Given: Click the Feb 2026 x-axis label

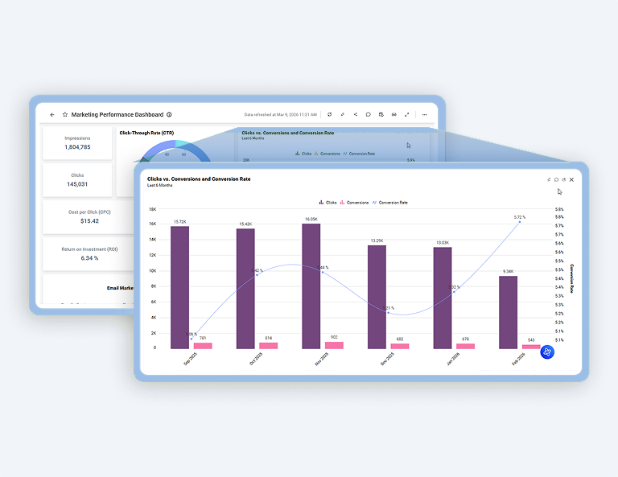Looking at the screenshot, I should (519, 359).
